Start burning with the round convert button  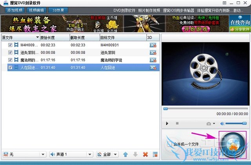[x=233, y=145]
